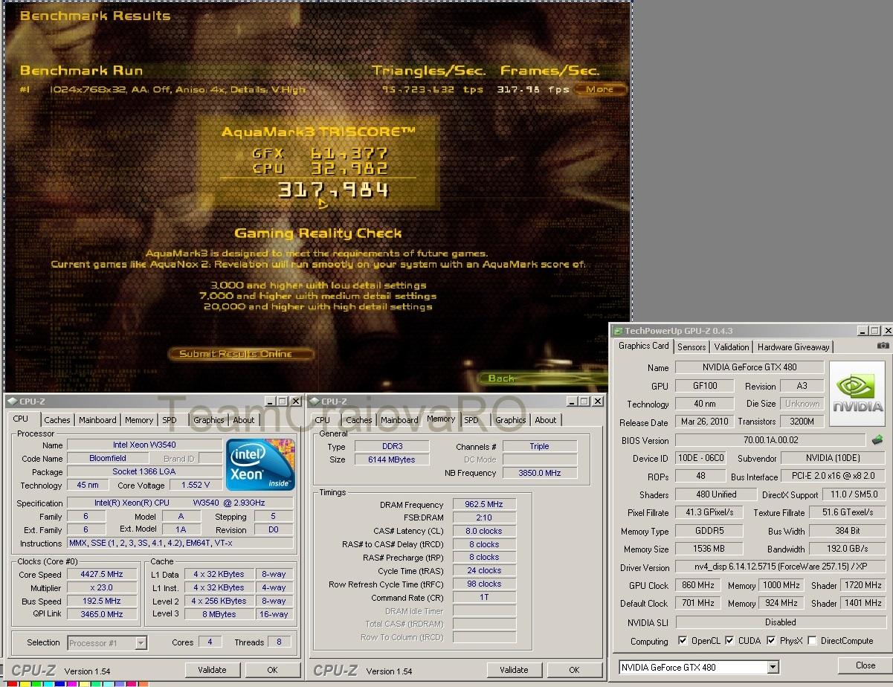Open About tab in the CPU-Z window showing the CPU tab
Viewport: 893px width, 687px height.
244,420
